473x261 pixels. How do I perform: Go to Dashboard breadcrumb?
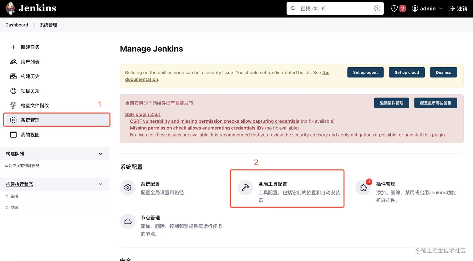tap(17, 25)
